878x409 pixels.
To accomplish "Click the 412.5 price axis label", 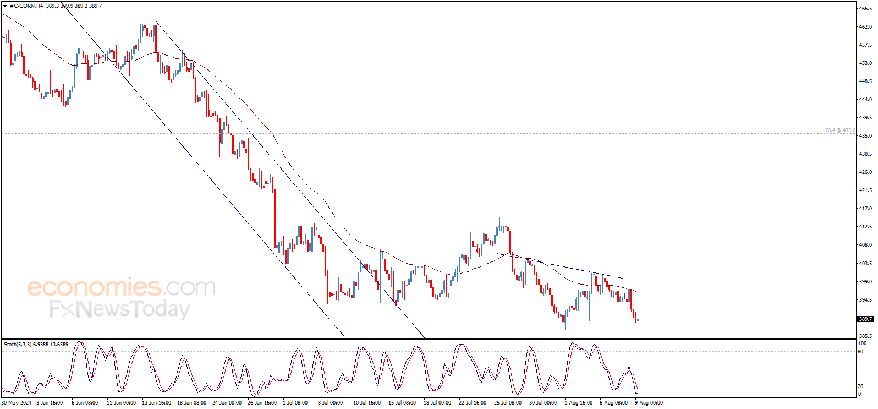I will coord(865,227).
